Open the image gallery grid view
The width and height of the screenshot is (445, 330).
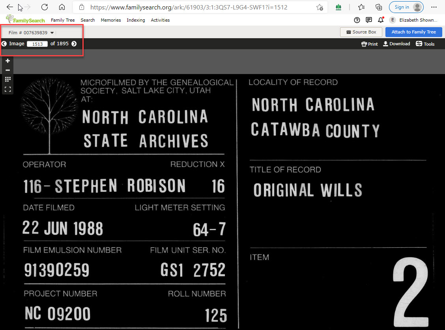tap(7, 79)
